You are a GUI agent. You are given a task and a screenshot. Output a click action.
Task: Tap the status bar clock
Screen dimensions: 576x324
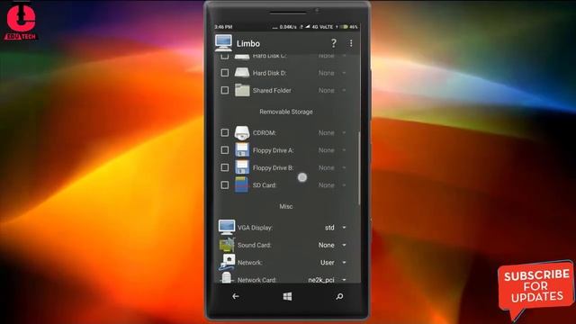pyautogui.click(x=224, y=27)
